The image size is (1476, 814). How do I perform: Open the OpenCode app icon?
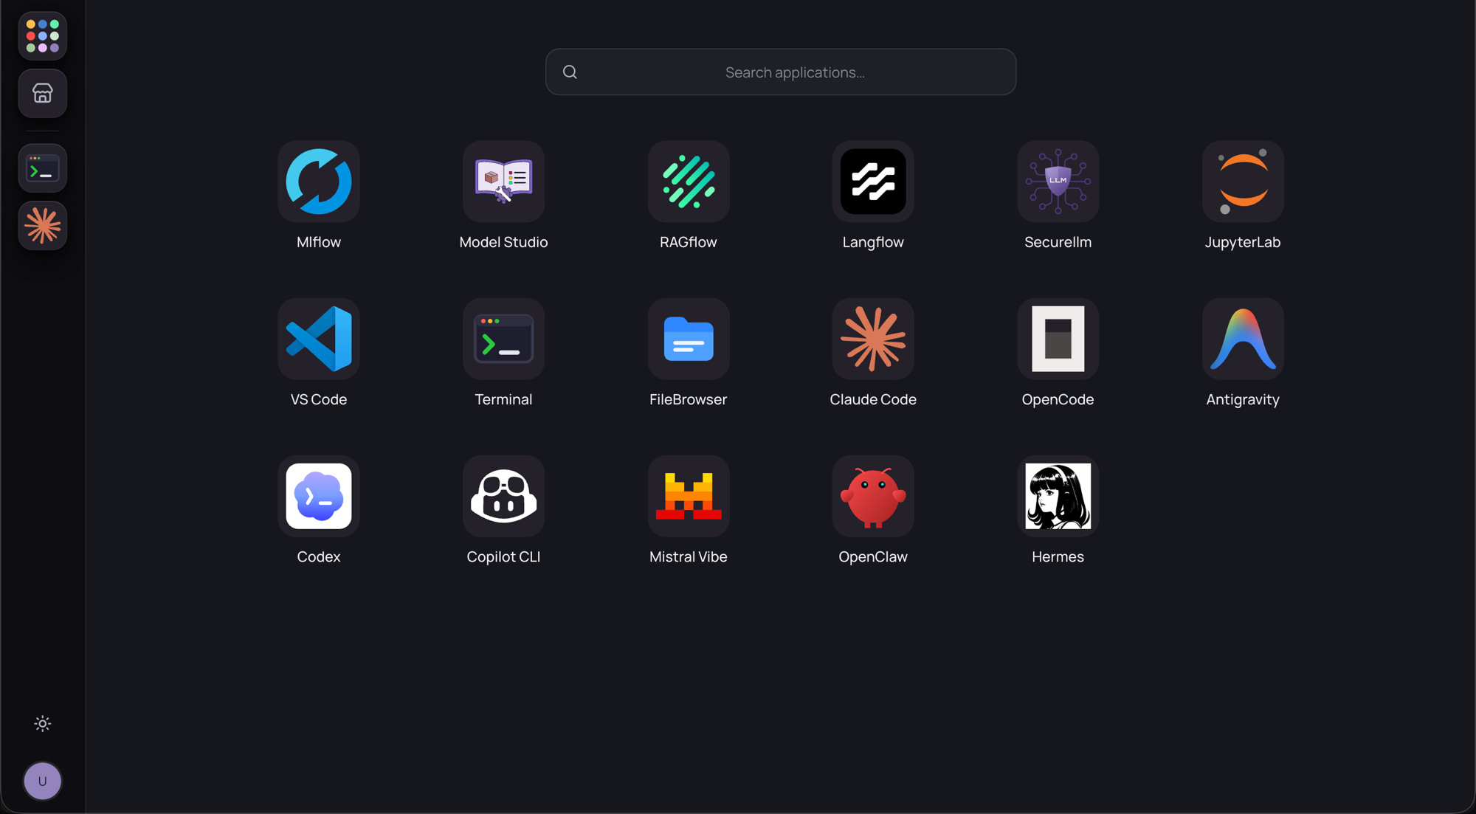1058,339
